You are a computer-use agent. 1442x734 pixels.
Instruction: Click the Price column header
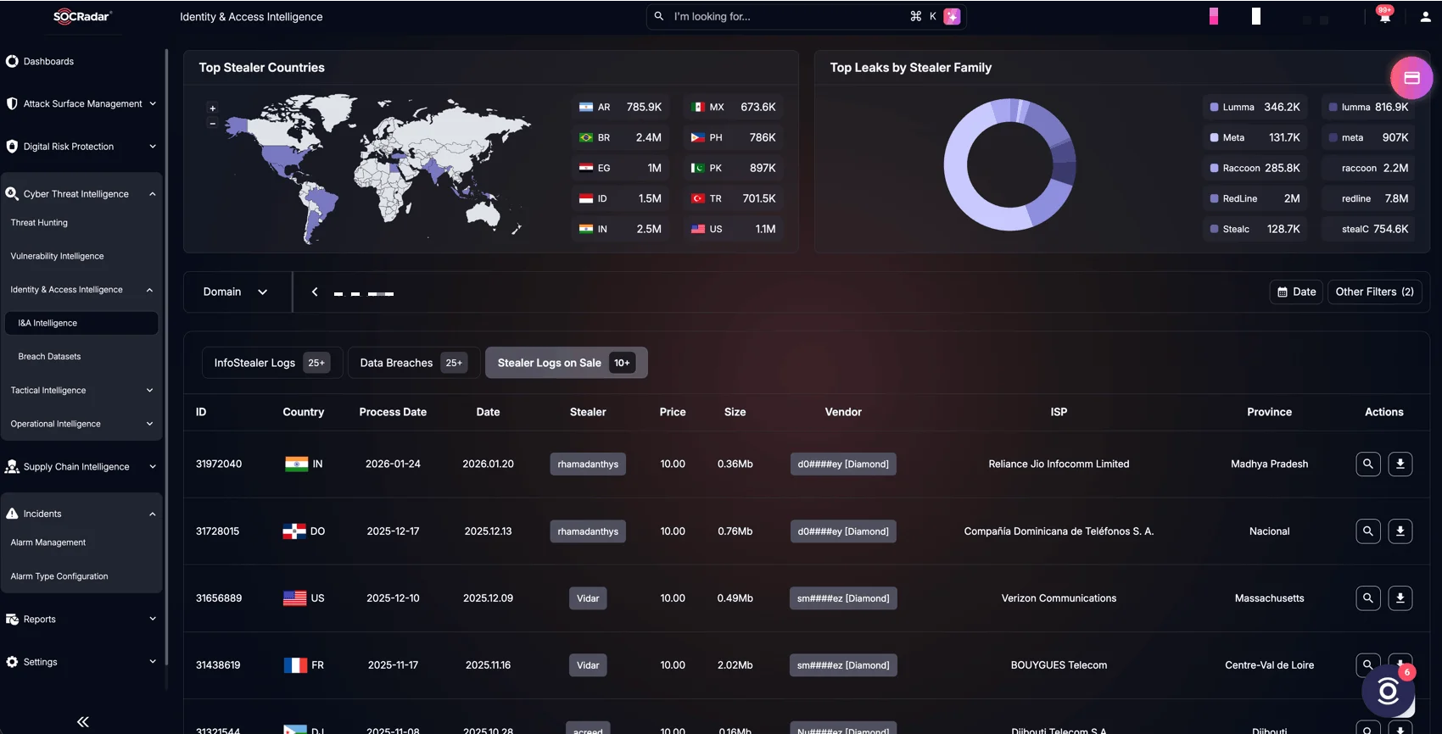coord(673,412)
